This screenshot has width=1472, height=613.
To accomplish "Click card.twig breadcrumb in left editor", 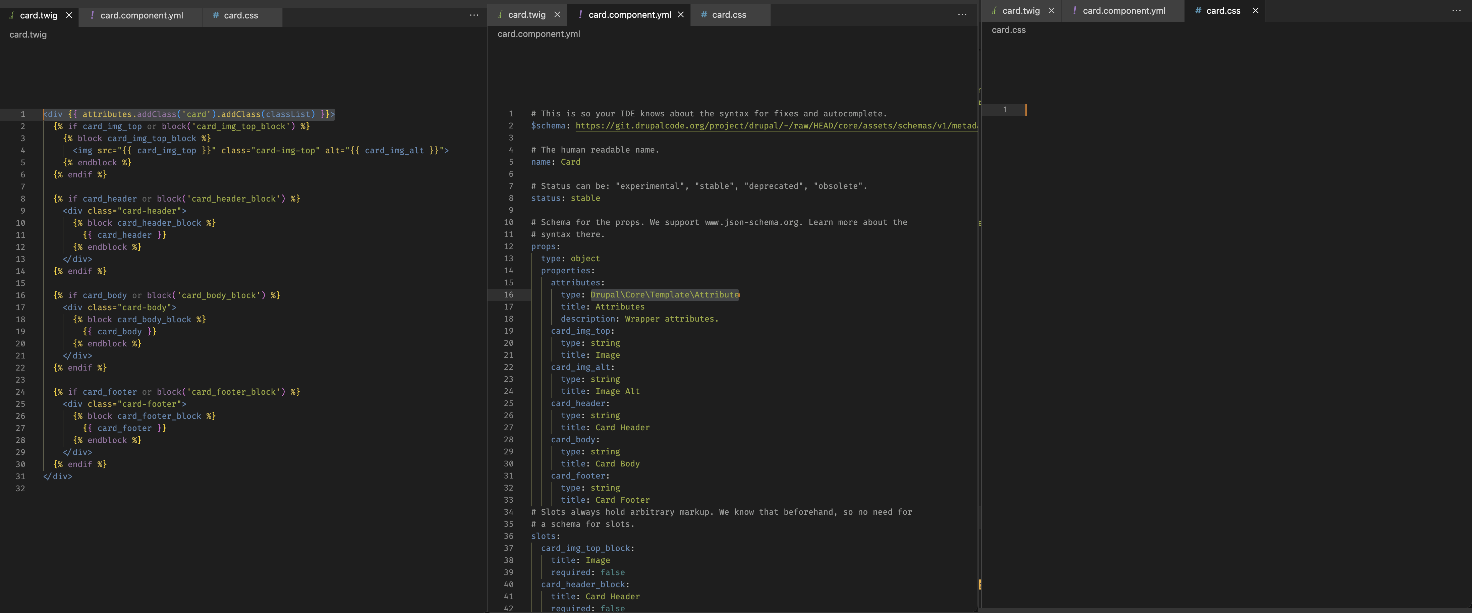I will 28,35.
